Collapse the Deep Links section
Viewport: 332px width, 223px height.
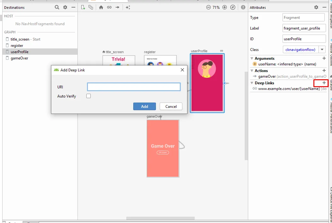click(252, 83)
